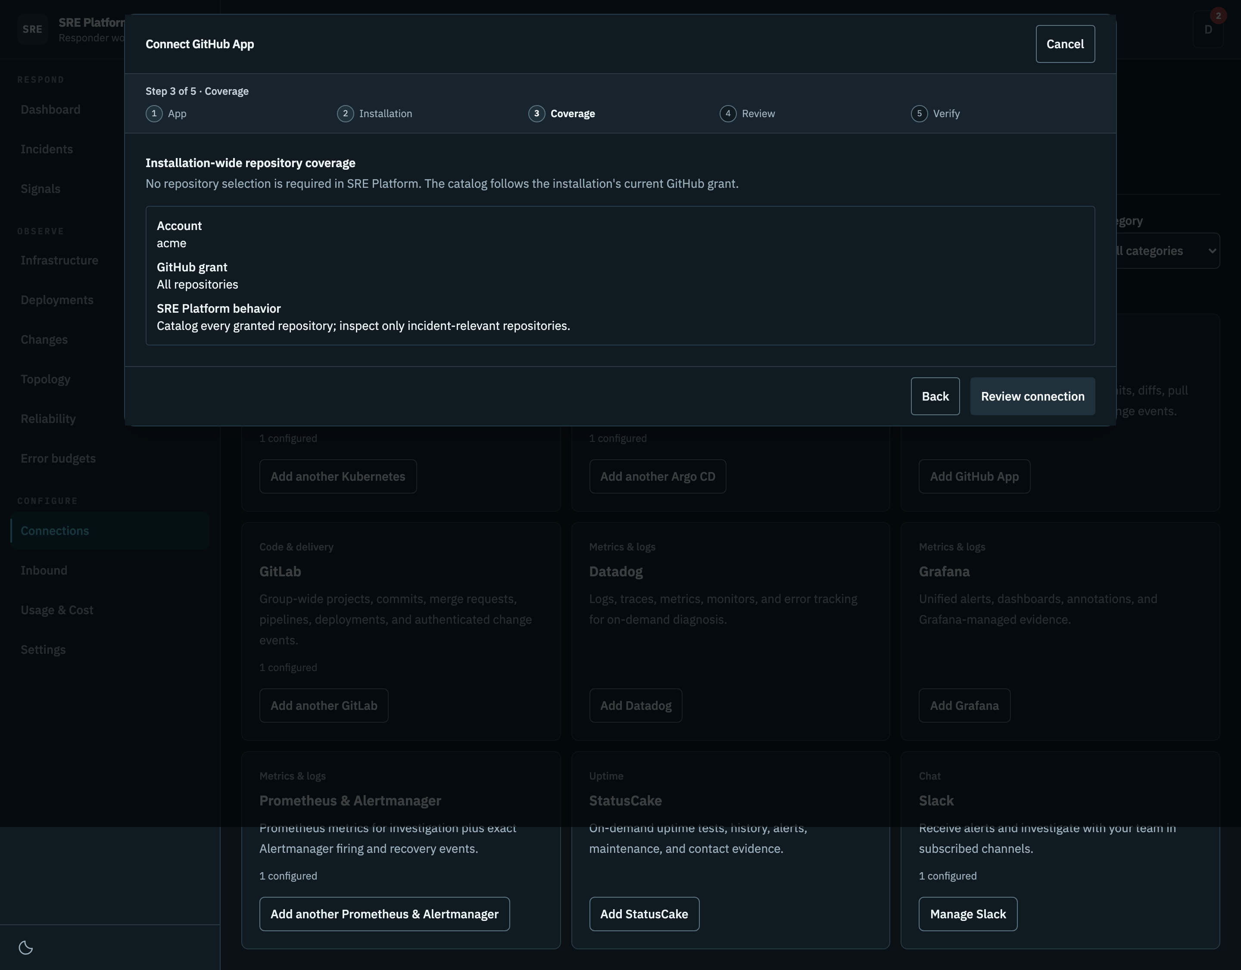
Task: Select step 2 Installation in wizard
Action: 374,114
